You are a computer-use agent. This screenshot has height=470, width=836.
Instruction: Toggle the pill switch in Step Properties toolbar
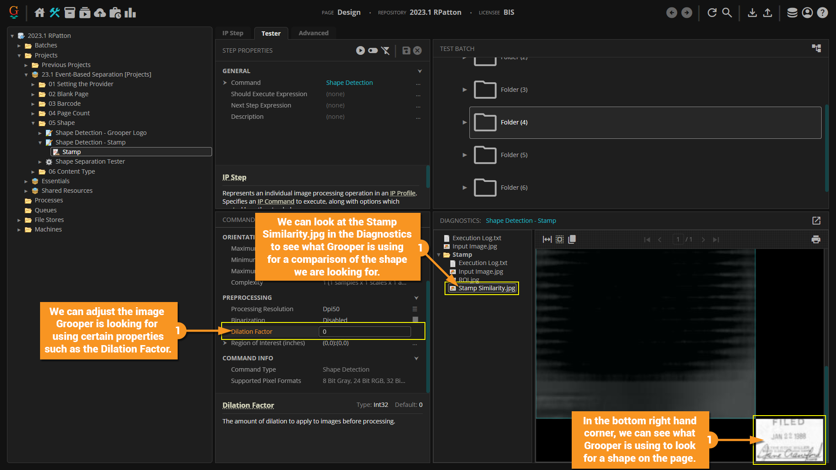click(373, 50)
